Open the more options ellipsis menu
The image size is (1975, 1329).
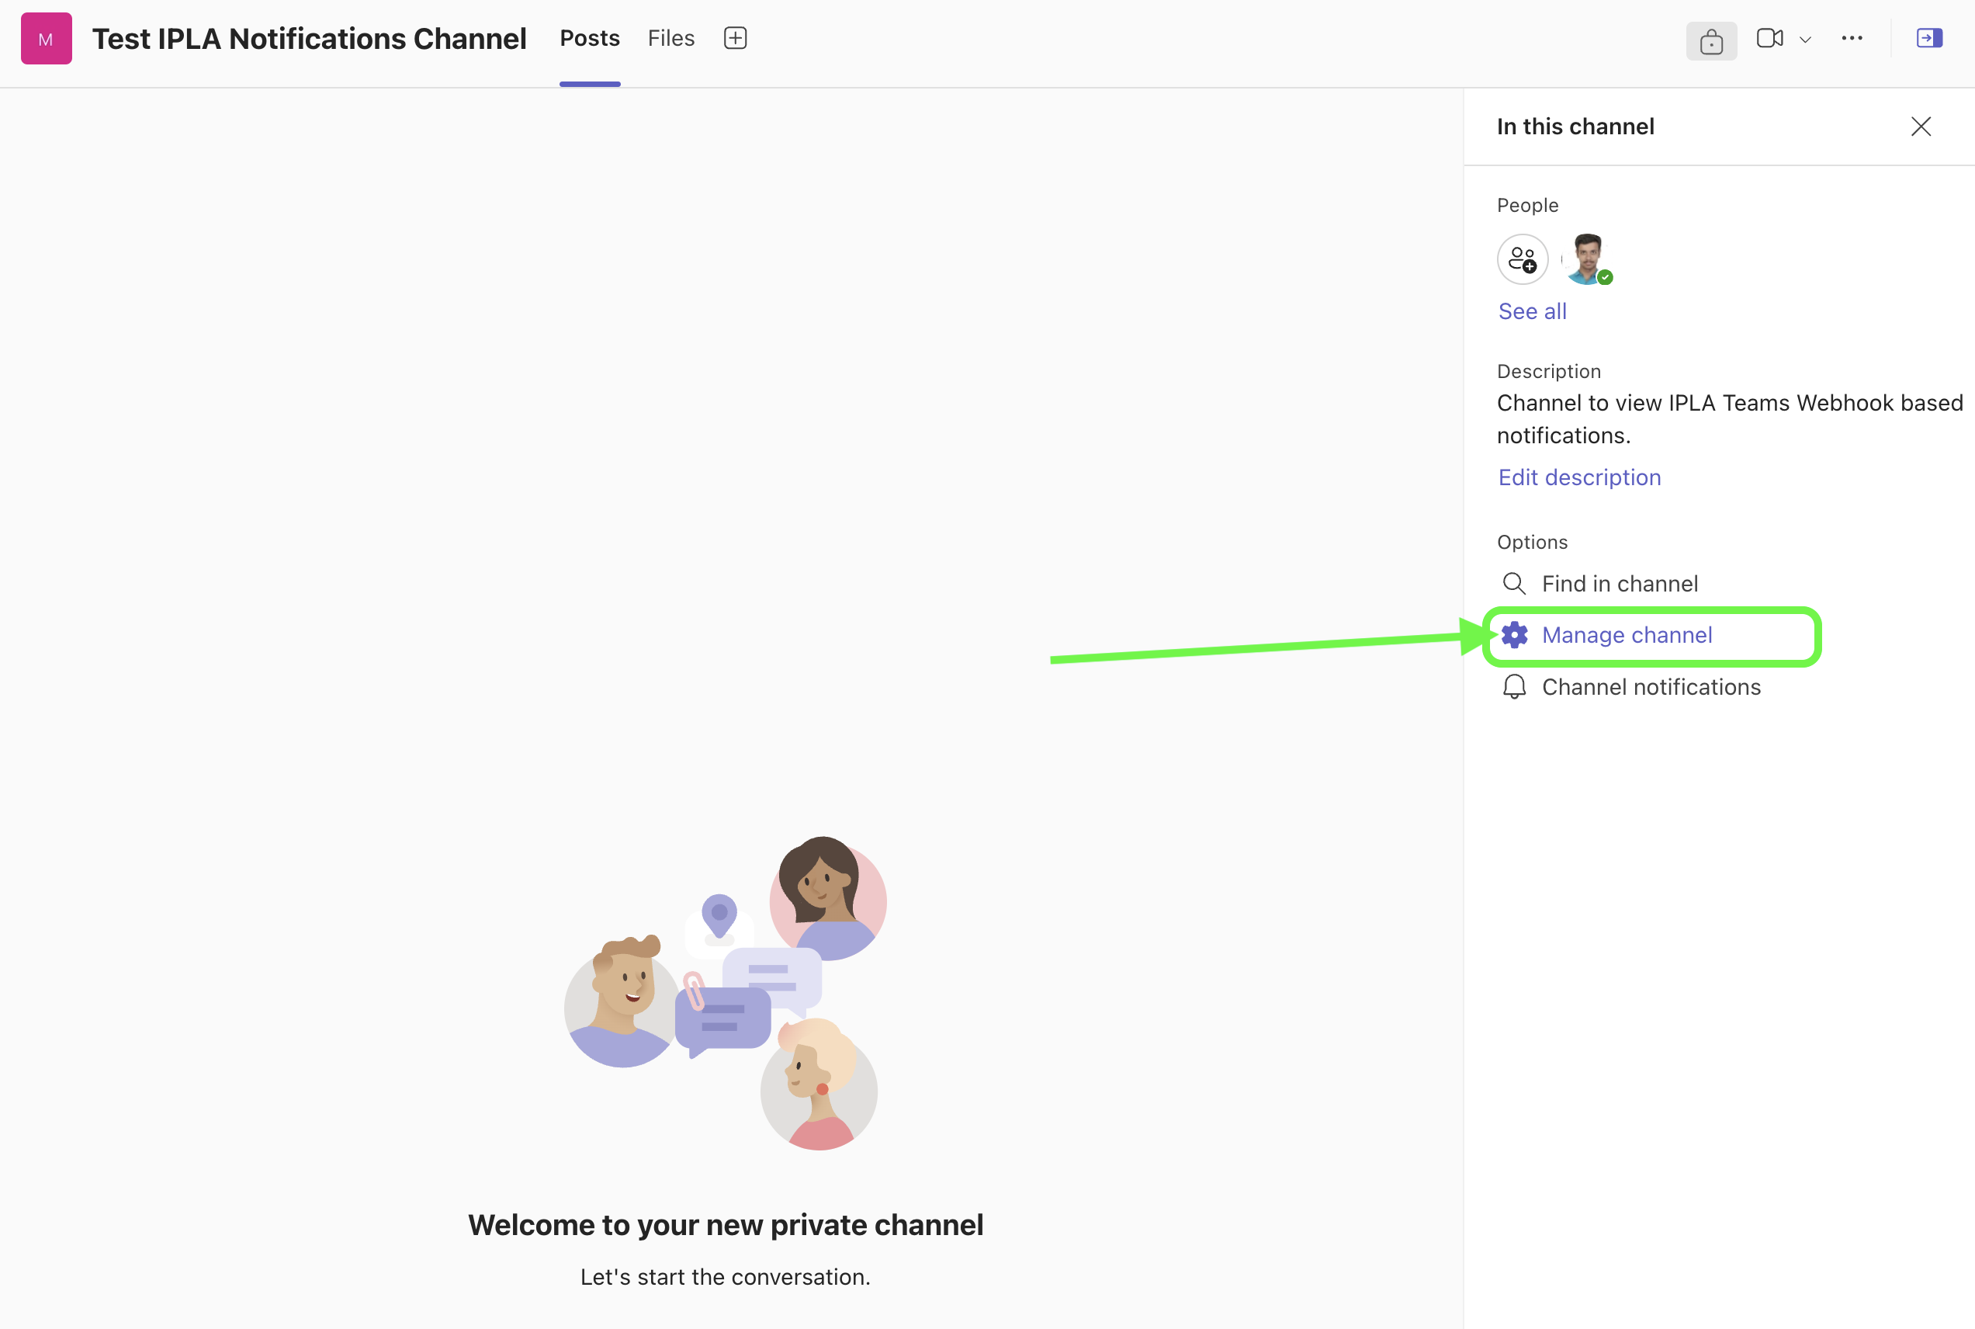click(x=1852, y=39)
